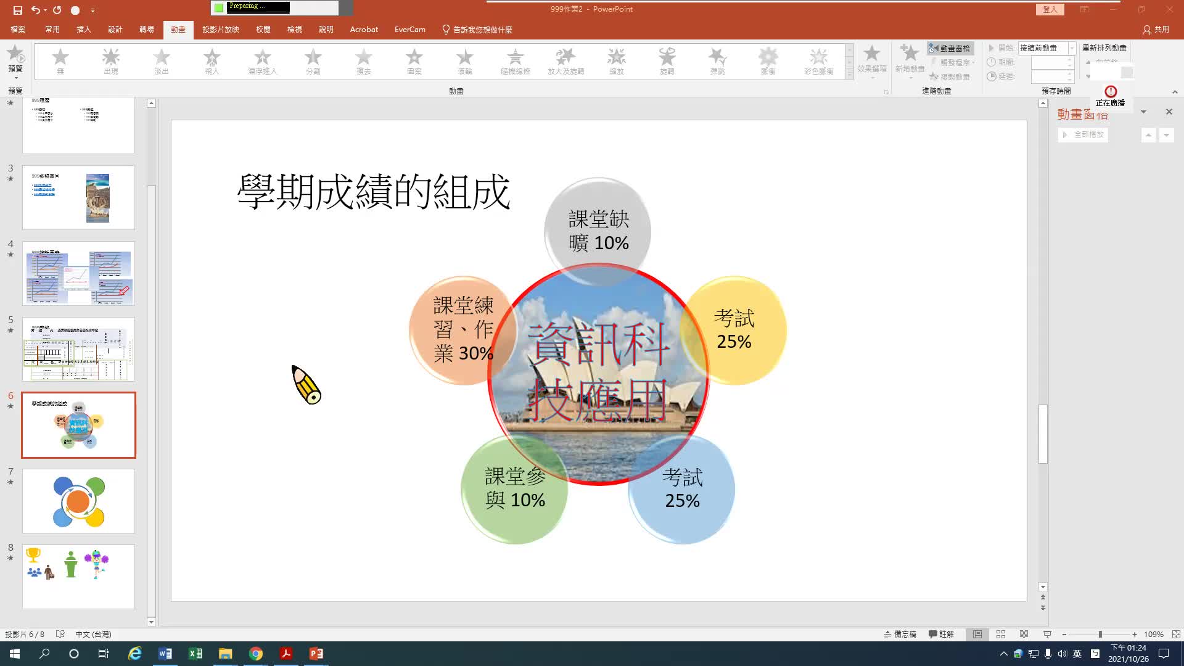Open the 常用 Home tab
Image resolution: width=1184 pixels, height=666 pixels.
click(52, 29)
